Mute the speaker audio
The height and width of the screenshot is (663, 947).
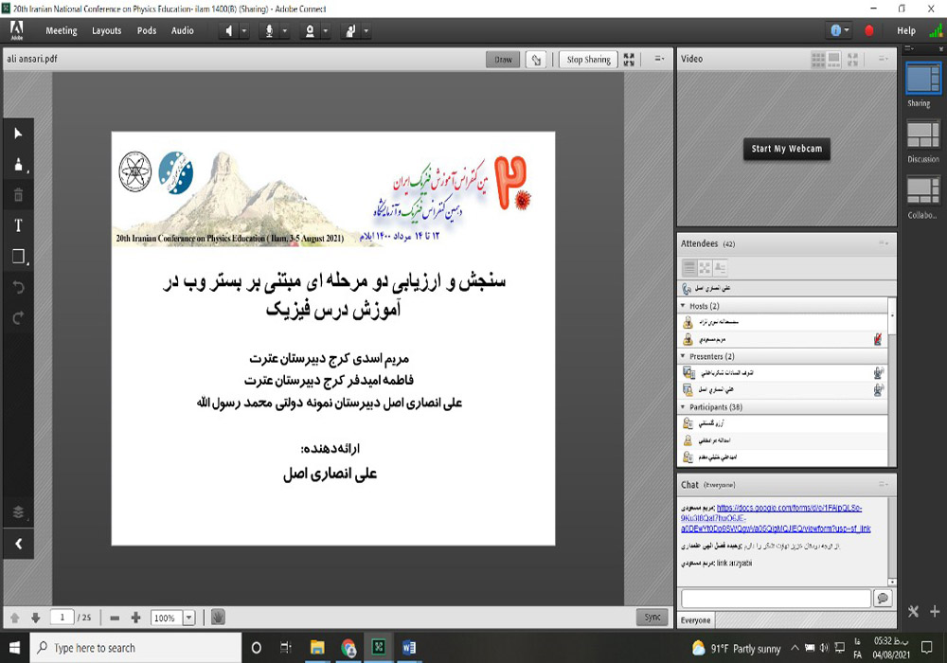tap(228, 30)
